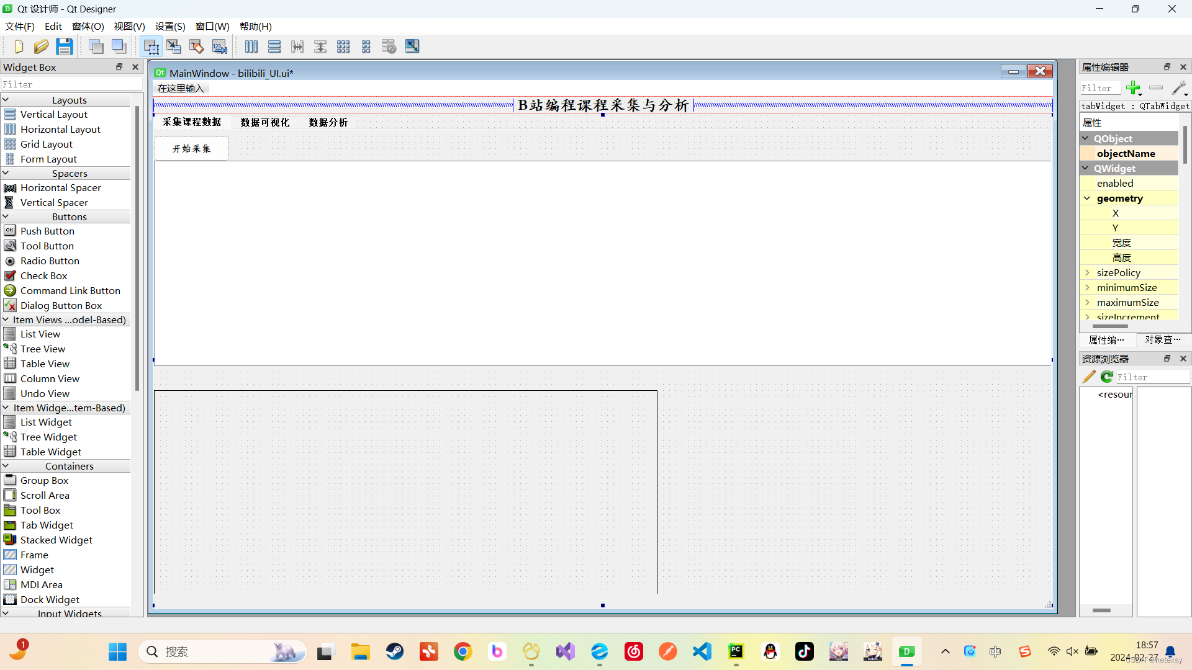Click the taskbar search box
The width and height of the screenshot is (1192, 670).
coord(222,651)
